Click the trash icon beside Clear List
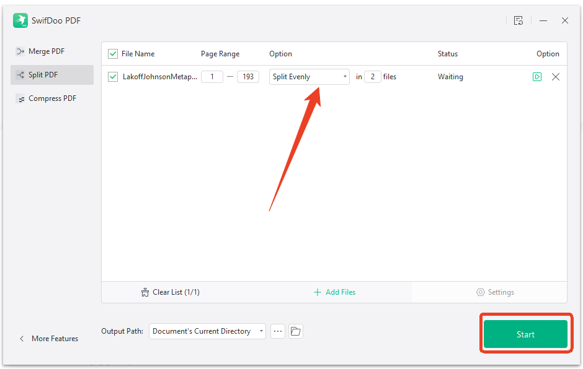The image size is (583, 369). click(x=145, y=292)
